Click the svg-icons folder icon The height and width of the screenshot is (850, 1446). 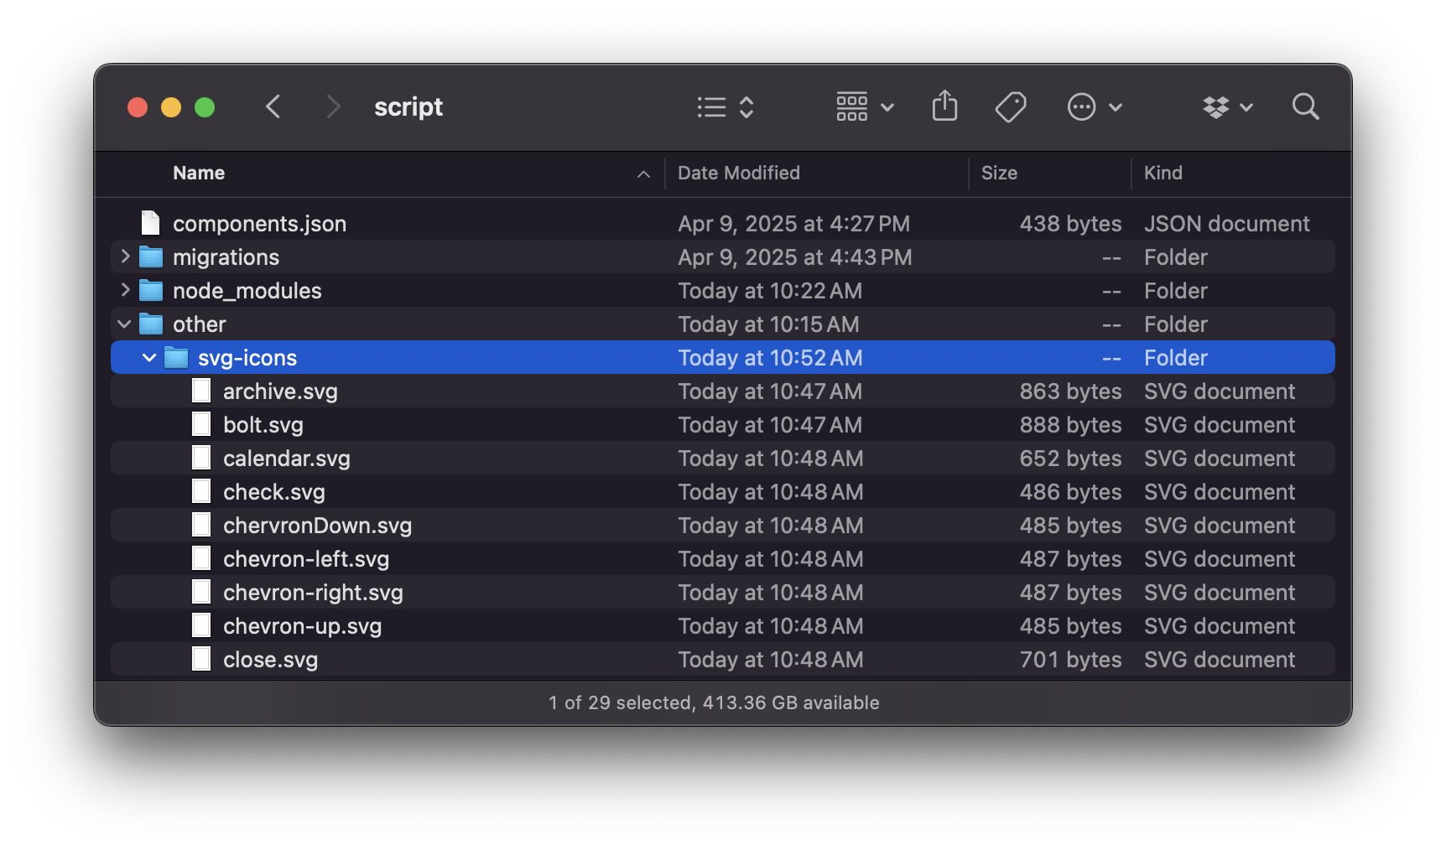click(176, 357)
